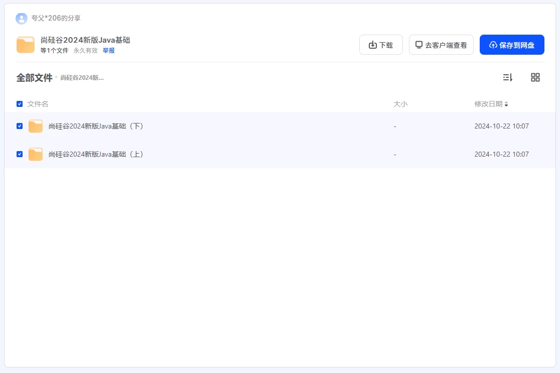Click the 举报 report link
Viewport: 560px width, 373px height.
(109, 51)
